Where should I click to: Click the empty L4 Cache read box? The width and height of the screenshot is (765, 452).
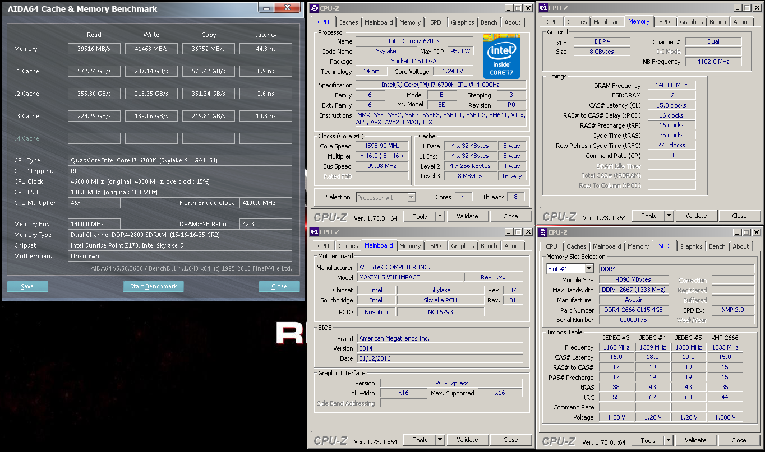click(x=94, y=138)
